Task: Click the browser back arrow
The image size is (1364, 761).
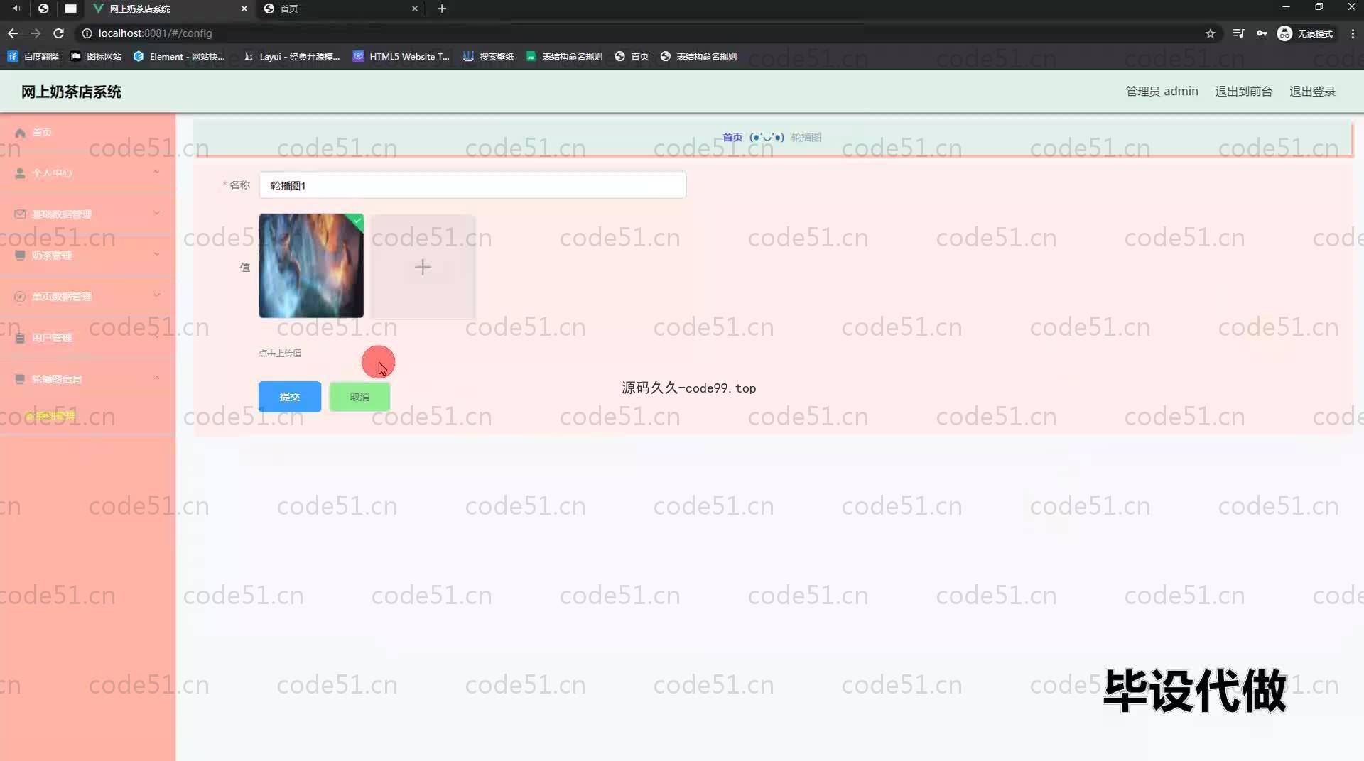Action: (x=13, y=33)
